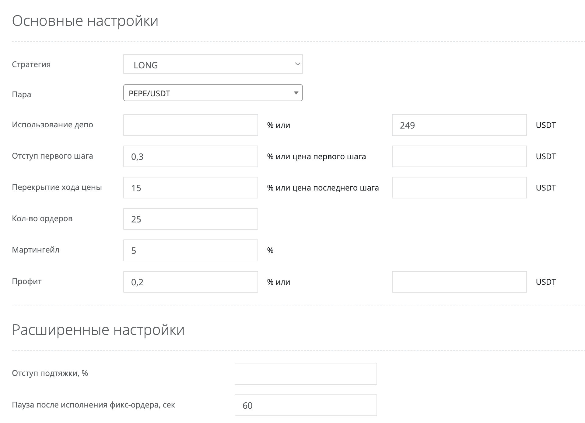Click the Основные настройки section heading

tap(85, 21)
